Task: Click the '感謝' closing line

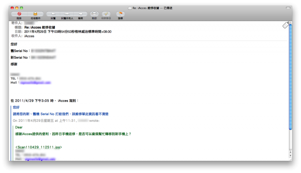Action: (x=14, y=64)
